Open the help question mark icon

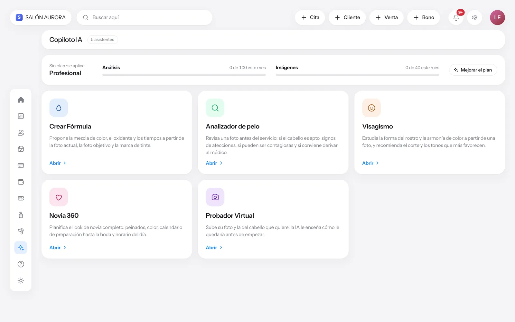[21, 264]
